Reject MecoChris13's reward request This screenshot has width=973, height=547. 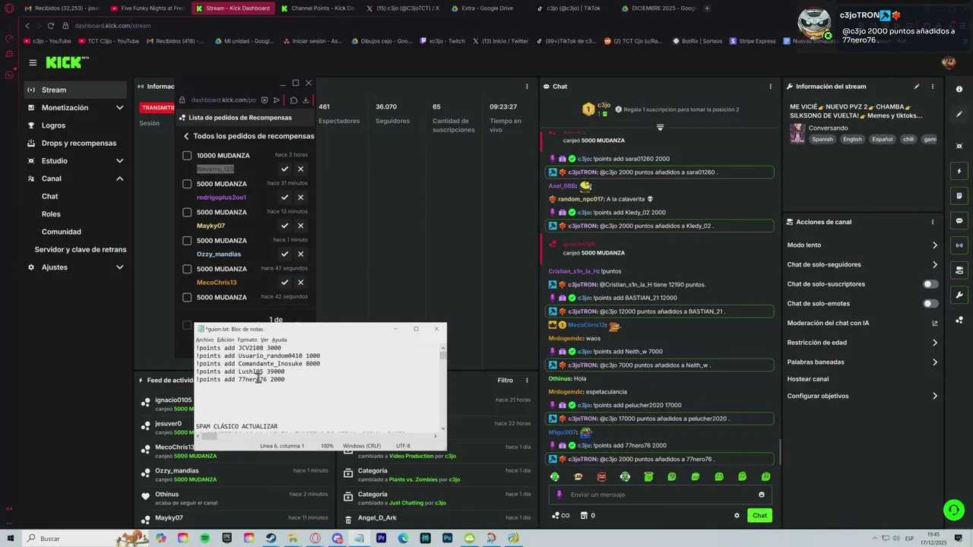[301, 283]
